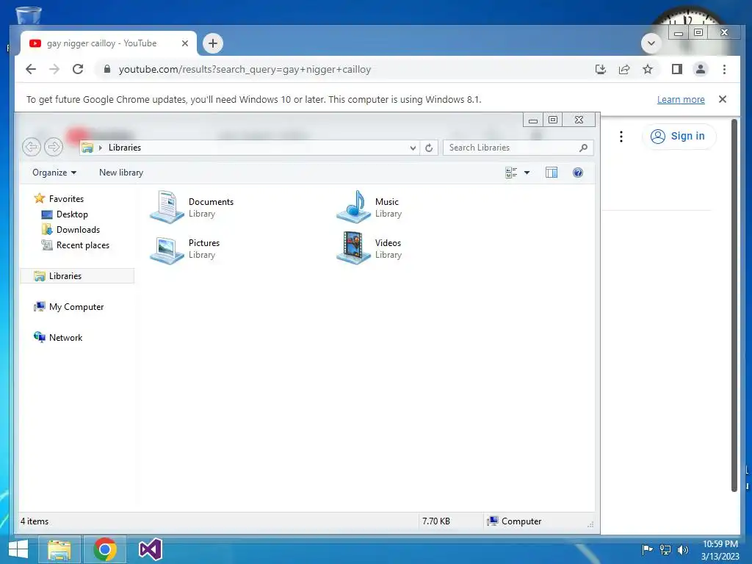Expand the view options dropdown arrow
This screenshot has height=564, width=752.
(x=527, y=173)
